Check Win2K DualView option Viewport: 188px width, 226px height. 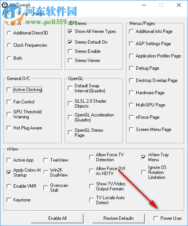(46, 172)
